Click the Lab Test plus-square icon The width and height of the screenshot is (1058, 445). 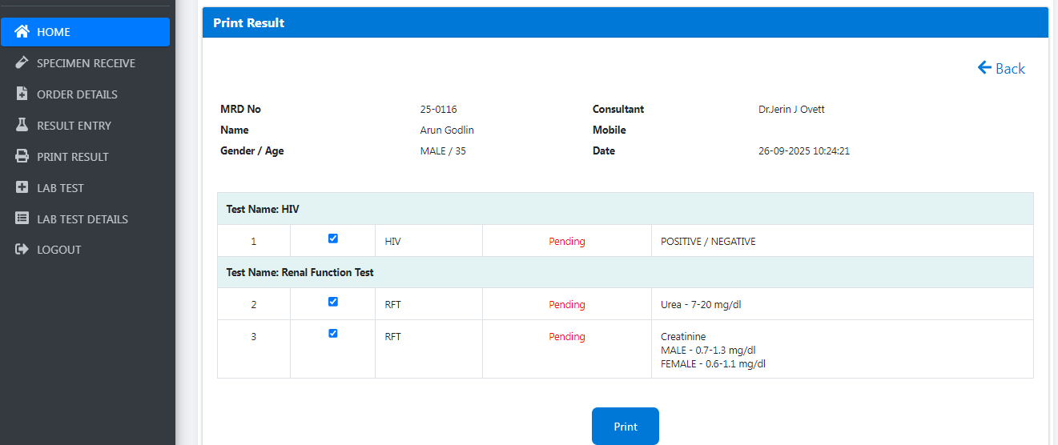point(22,188)
